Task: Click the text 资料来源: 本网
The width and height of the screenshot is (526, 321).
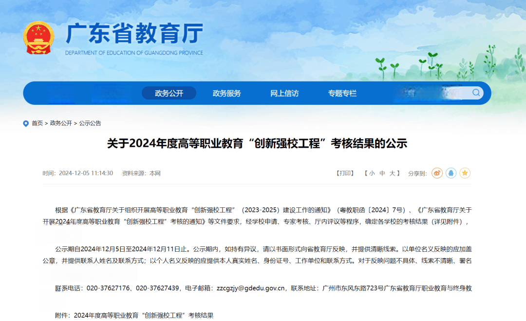Action: click(141, 173)
